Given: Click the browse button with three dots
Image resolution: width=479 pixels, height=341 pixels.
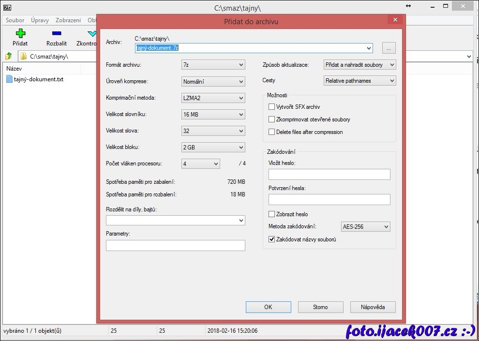Looking at the screenshot, I should tap(389, 48).
